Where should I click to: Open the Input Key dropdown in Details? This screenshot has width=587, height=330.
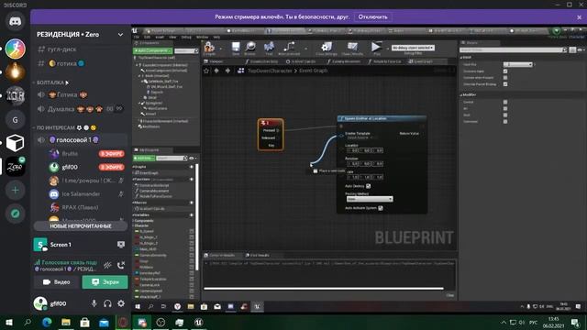pyautogui.click(x=517, y=65)
